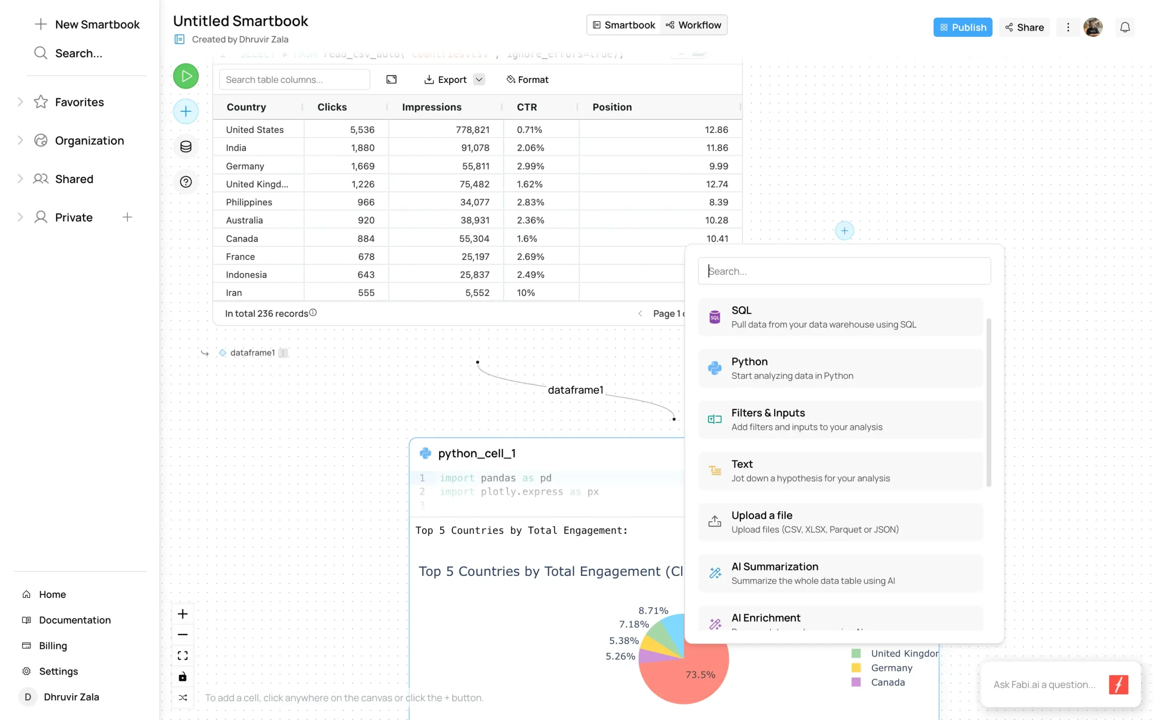
Task: Click Germany yellow legend swatch
Action: click(856, 668)
